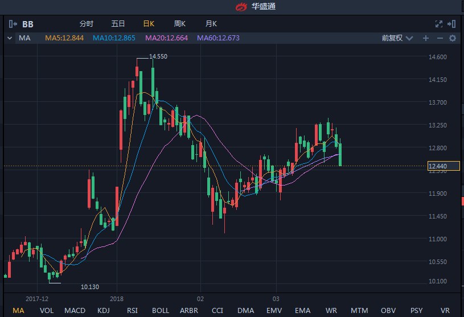
Task: Show the BOLL indicator
Action: pos(161,310)
